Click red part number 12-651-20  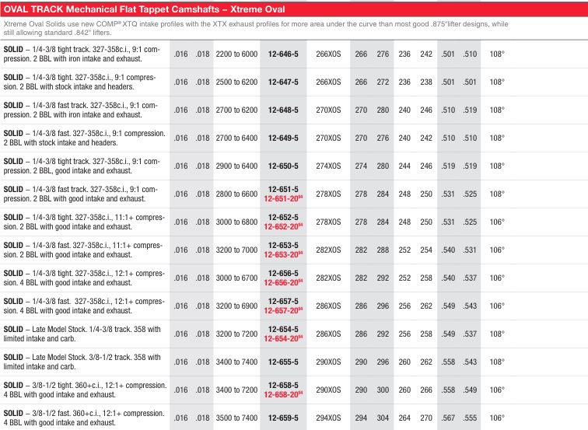tap(283, 199)
